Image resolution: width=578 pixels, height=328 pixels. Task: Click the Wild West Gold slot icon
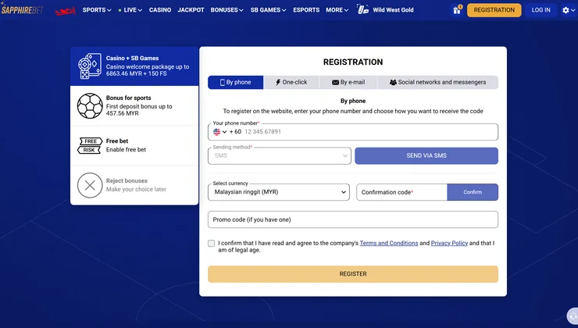tap(362, 9)
